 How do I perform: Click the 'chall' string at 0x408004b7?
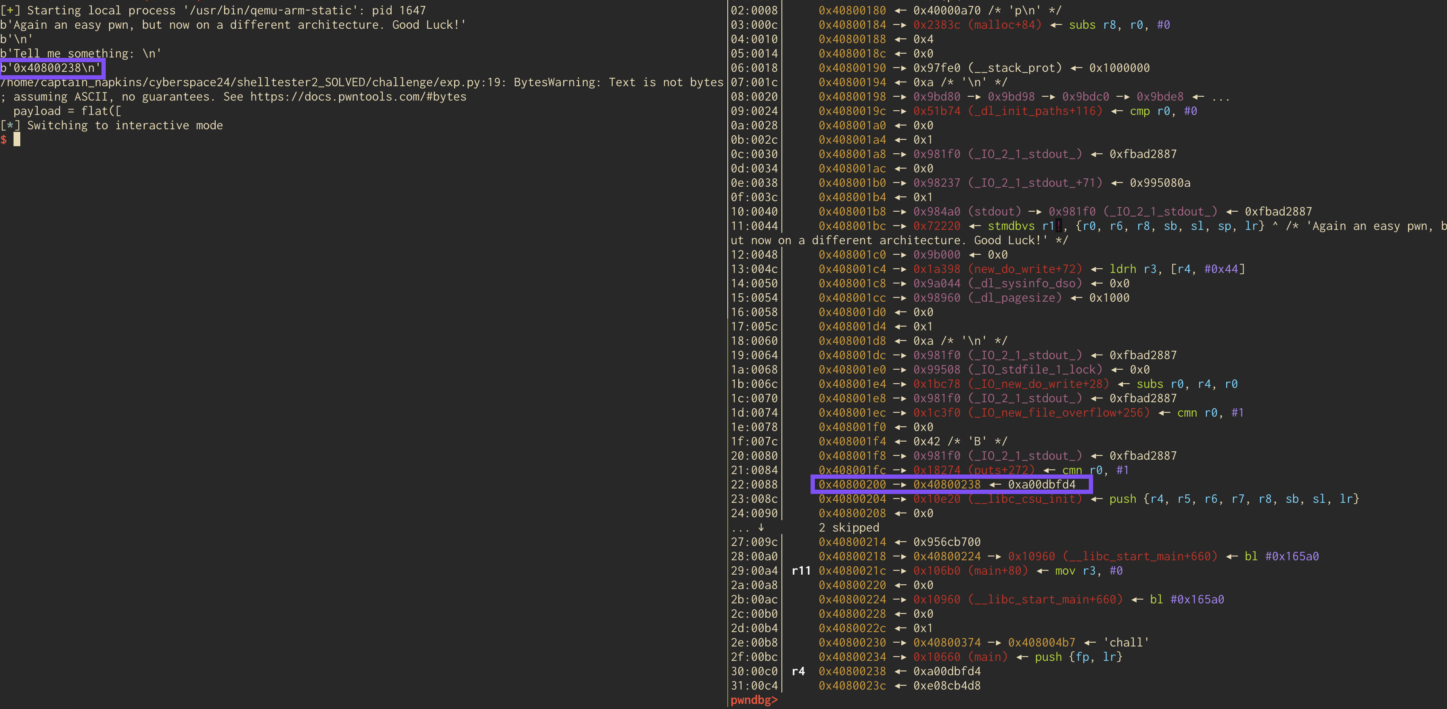click(x=1126, y=643)
